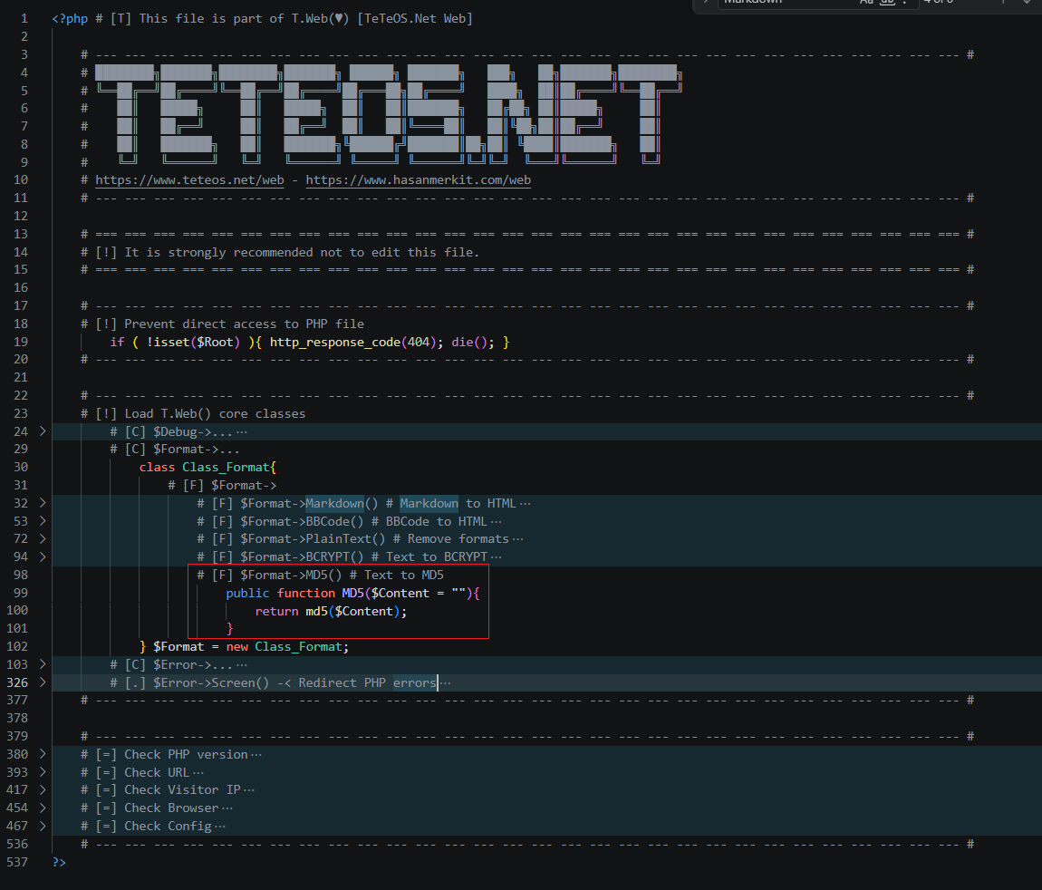Click '$Content = ""' parameter on line 99
1042x890 pixels.
(x=419, y=593)
